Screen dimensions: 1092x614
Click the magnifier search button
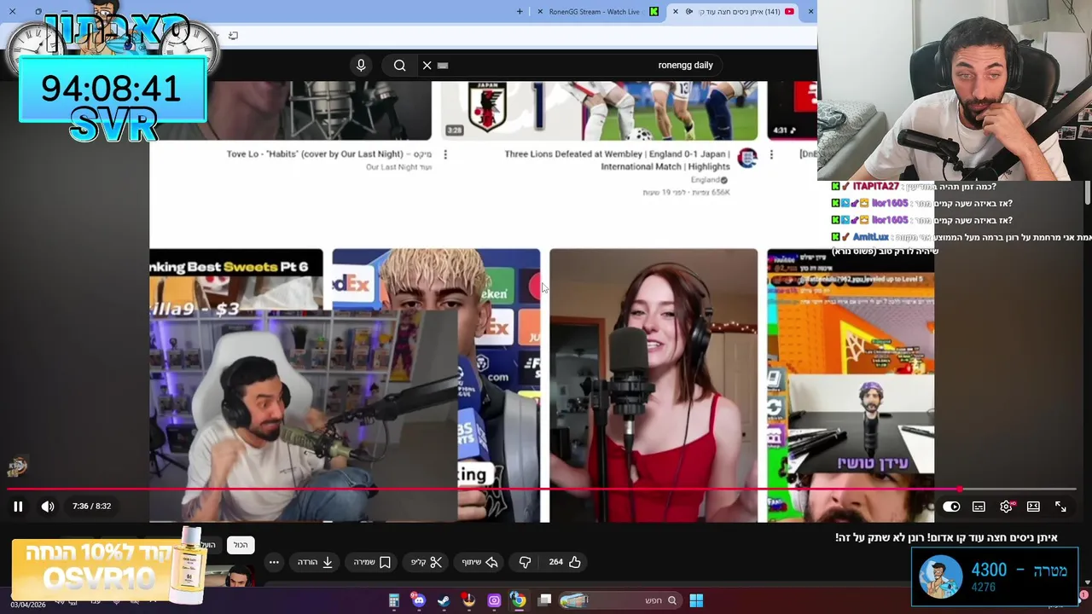(399, 65)
